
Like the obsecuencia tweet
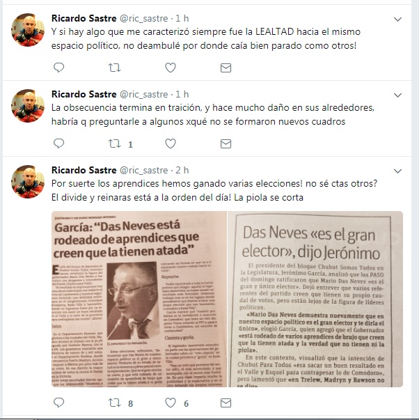tap(171, 143)
